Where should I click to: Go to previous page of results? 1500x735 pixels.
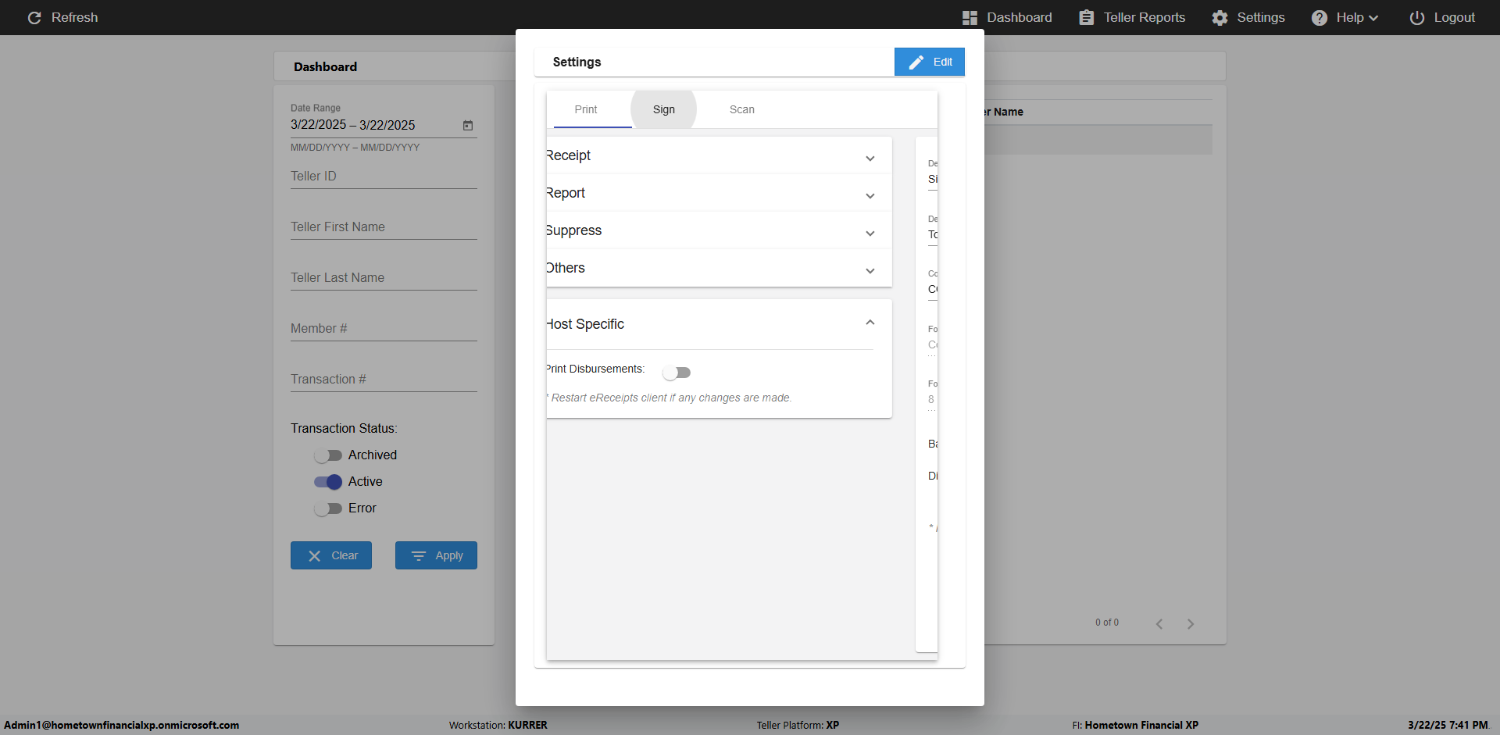click(x=1159, y=623)
